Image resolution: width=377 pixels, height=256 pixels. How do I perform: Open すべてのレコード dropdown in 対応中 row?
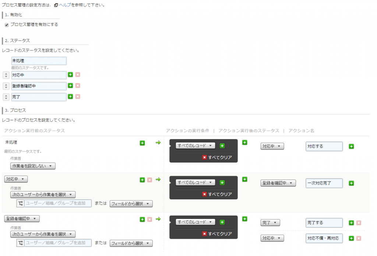coord(195,182)
